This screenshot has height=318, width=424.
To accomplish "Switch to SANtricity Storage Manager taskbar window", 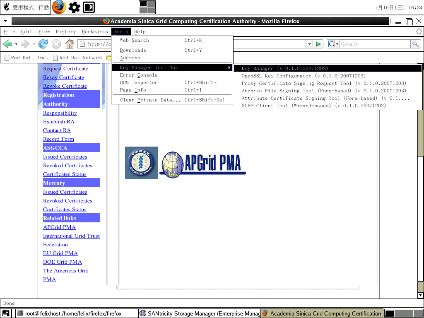I will (x=200, y=313).
